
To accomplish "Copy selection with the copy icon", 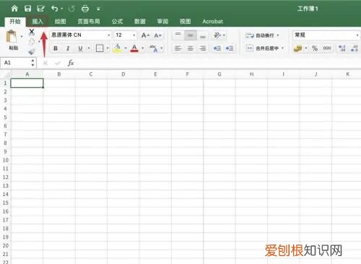I will [x=32, y=42].
